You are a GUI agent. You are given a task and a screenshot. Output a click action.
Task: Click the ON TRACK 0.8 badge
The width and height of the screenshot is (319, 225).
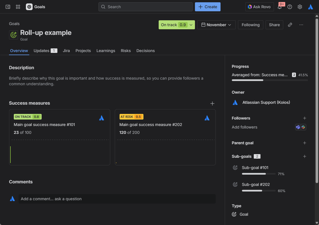tap(28, 117)
